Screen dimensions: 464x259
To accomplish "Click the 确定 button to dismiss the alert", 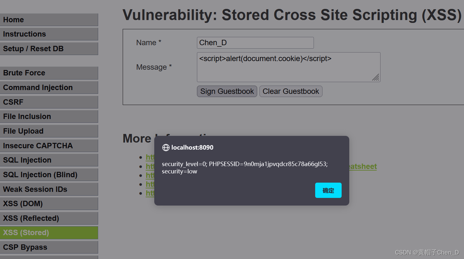I will pyautogui.click(x=328, y=190).
